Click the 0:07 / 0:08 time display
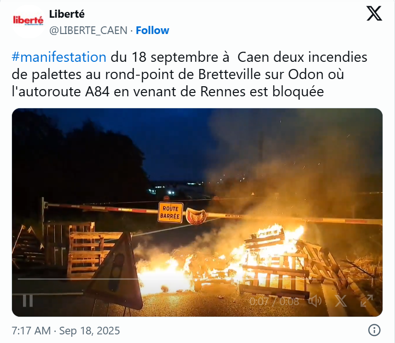This screenshot has height=343, width=395. click(274, 301)
